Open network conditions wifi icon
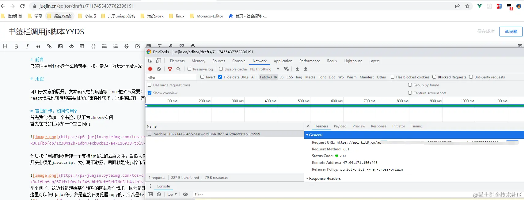Viewport: 524px width, 200px height. [x=286, y=69]
